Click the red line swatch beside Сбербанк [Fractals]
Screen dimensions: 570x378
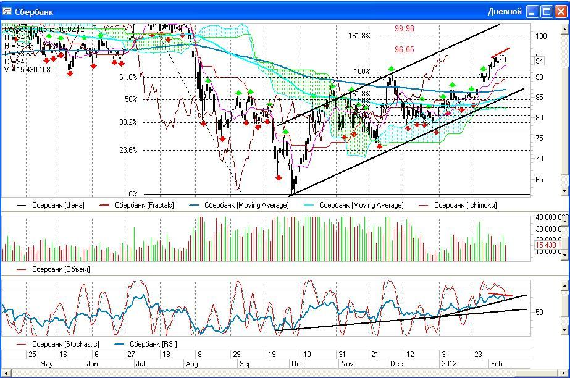[104, 205]
